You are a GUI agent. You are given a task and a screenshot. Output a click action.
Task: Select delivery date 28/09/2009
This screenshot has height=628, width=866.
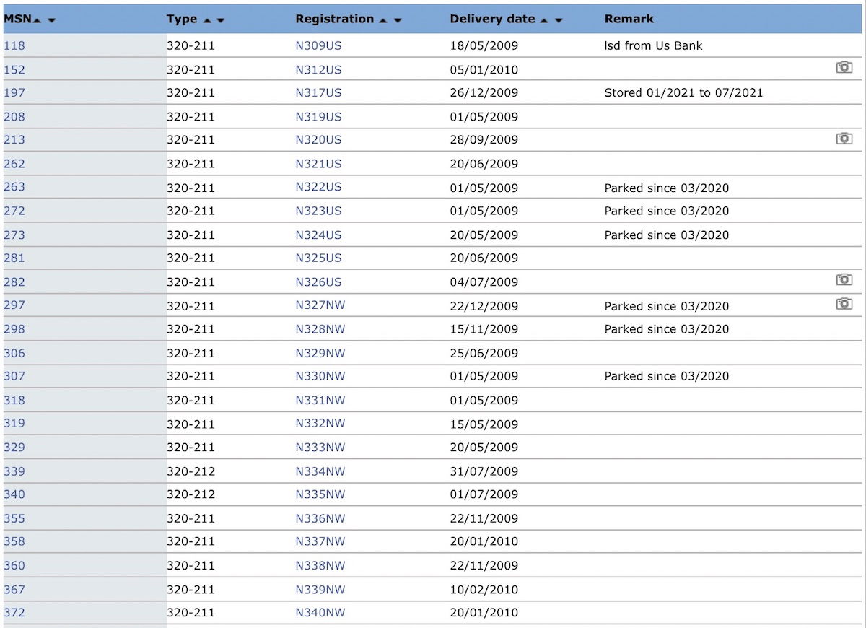[484, 139]
